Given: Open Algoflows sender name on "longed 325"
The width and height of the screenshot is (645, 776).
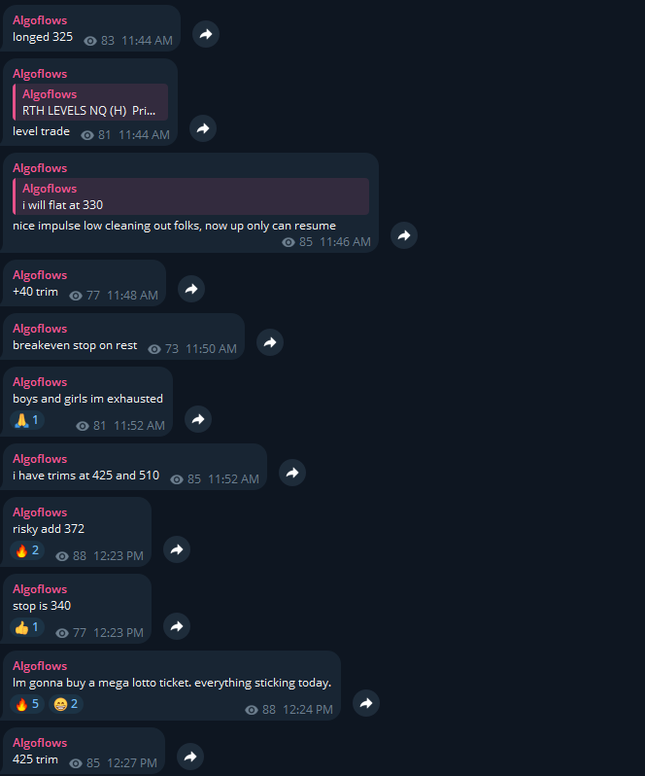Looking at the screenshot, I should click(40, 20).
